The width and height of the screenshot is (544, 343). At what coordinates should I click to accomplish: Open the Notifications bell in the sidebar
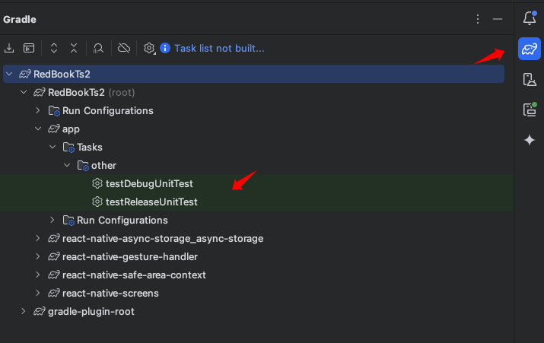530,18
